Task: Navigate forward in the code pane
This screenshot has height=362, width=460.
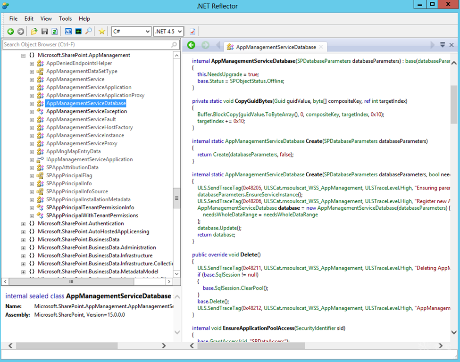Action: (205, 45)
